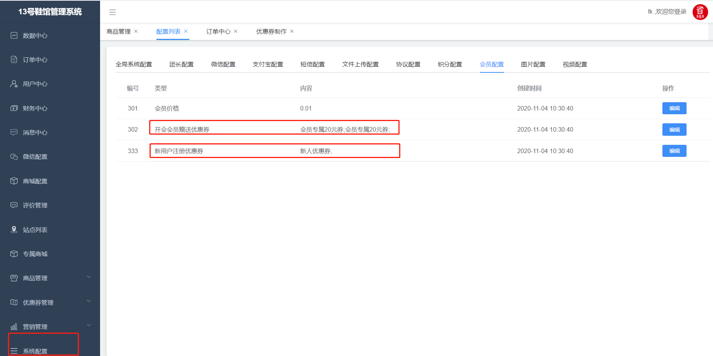Open the 数据中心 sidebar icon
The width and height of the screenshot is (713, 356).
coord(14,35)
